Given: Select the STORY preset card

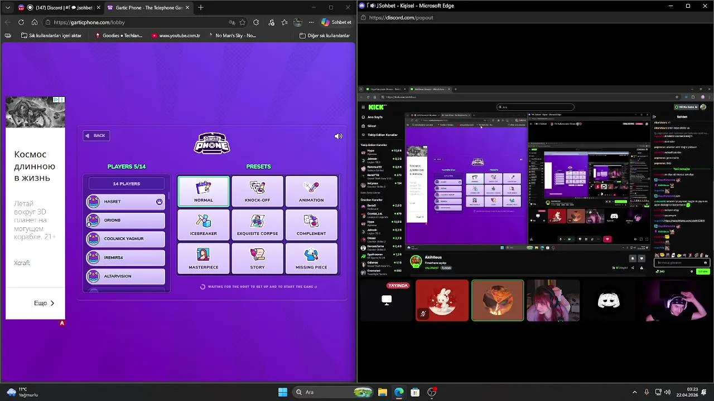Looking at the screenshot, I should coord(257,259).
